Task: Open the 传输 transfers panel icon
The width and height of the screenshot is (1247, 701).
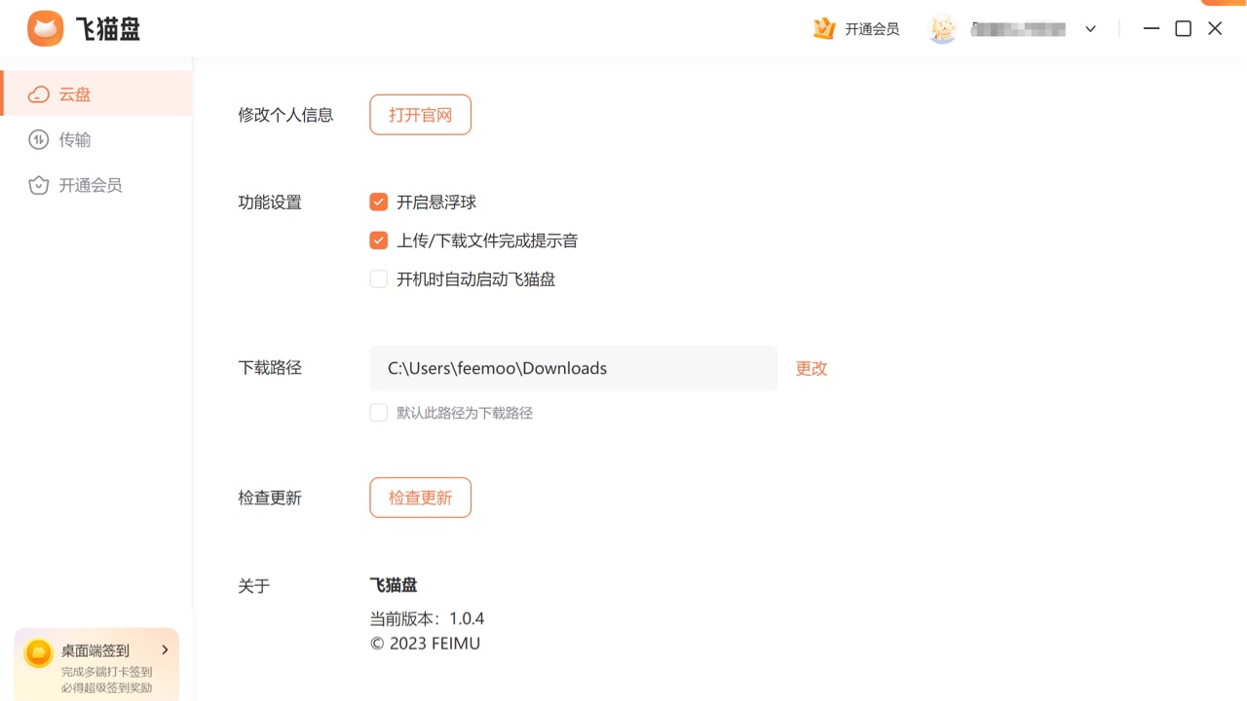Action: pyautogui.click(x=38, y=139)
